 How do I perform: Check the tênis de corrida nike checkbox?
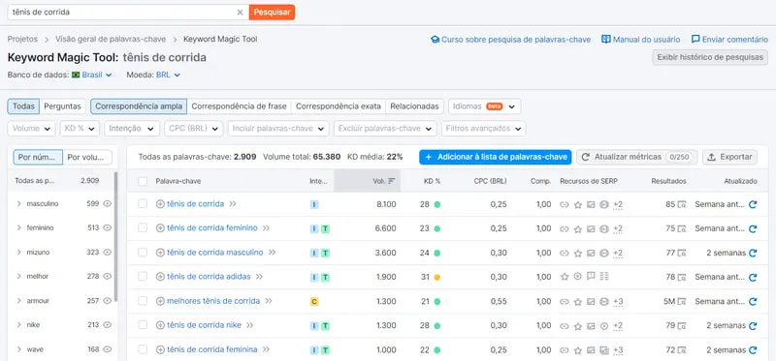[143, 325]
